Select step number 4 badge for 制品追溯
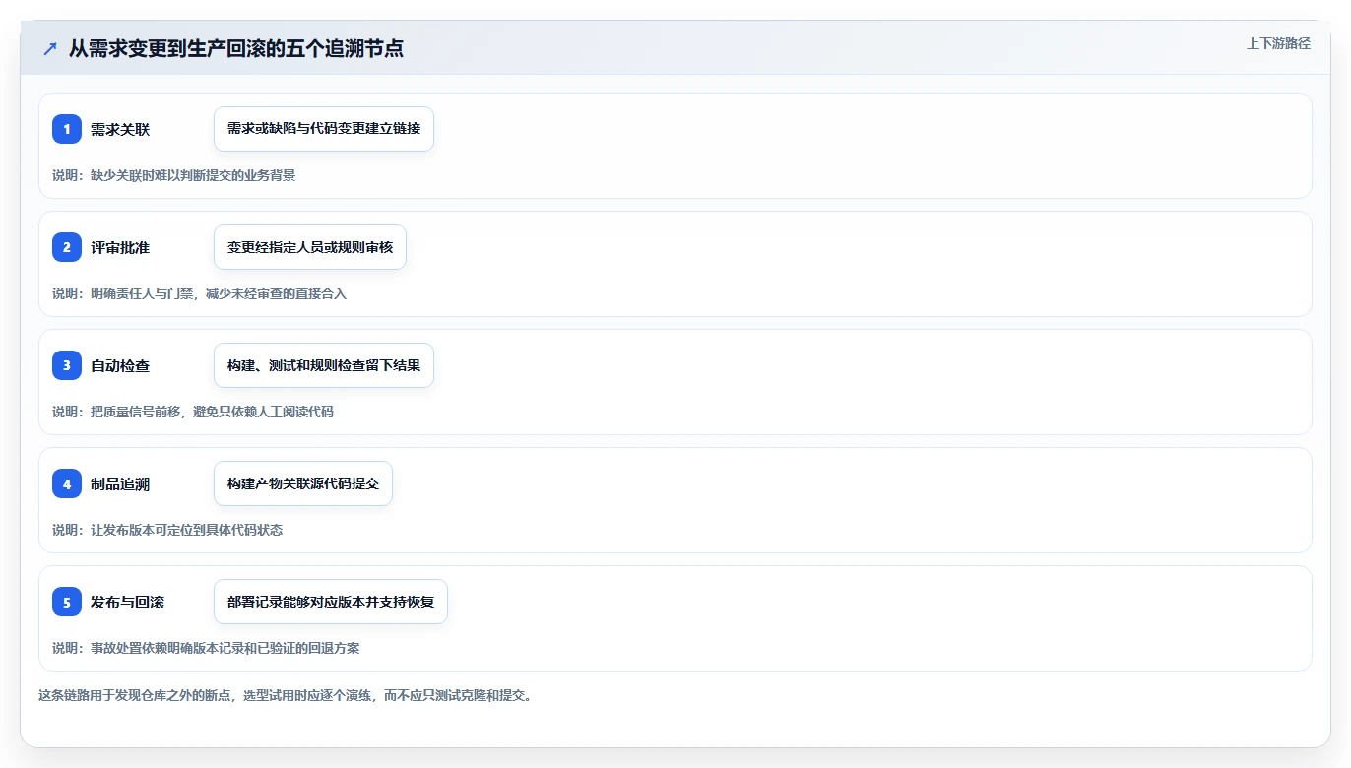Screen dimensions: 1351x768 pyautogui.click(x=67, y=483)
